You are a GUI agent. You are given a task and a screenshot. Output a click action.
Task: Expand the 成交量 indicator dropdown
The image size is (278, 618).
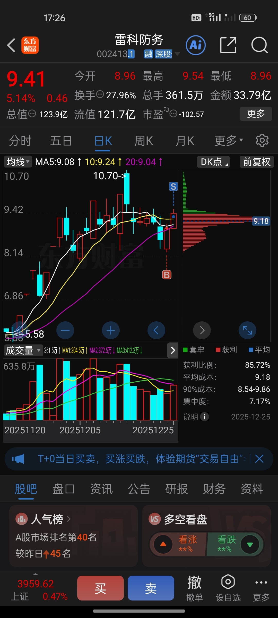click(23, 350)
